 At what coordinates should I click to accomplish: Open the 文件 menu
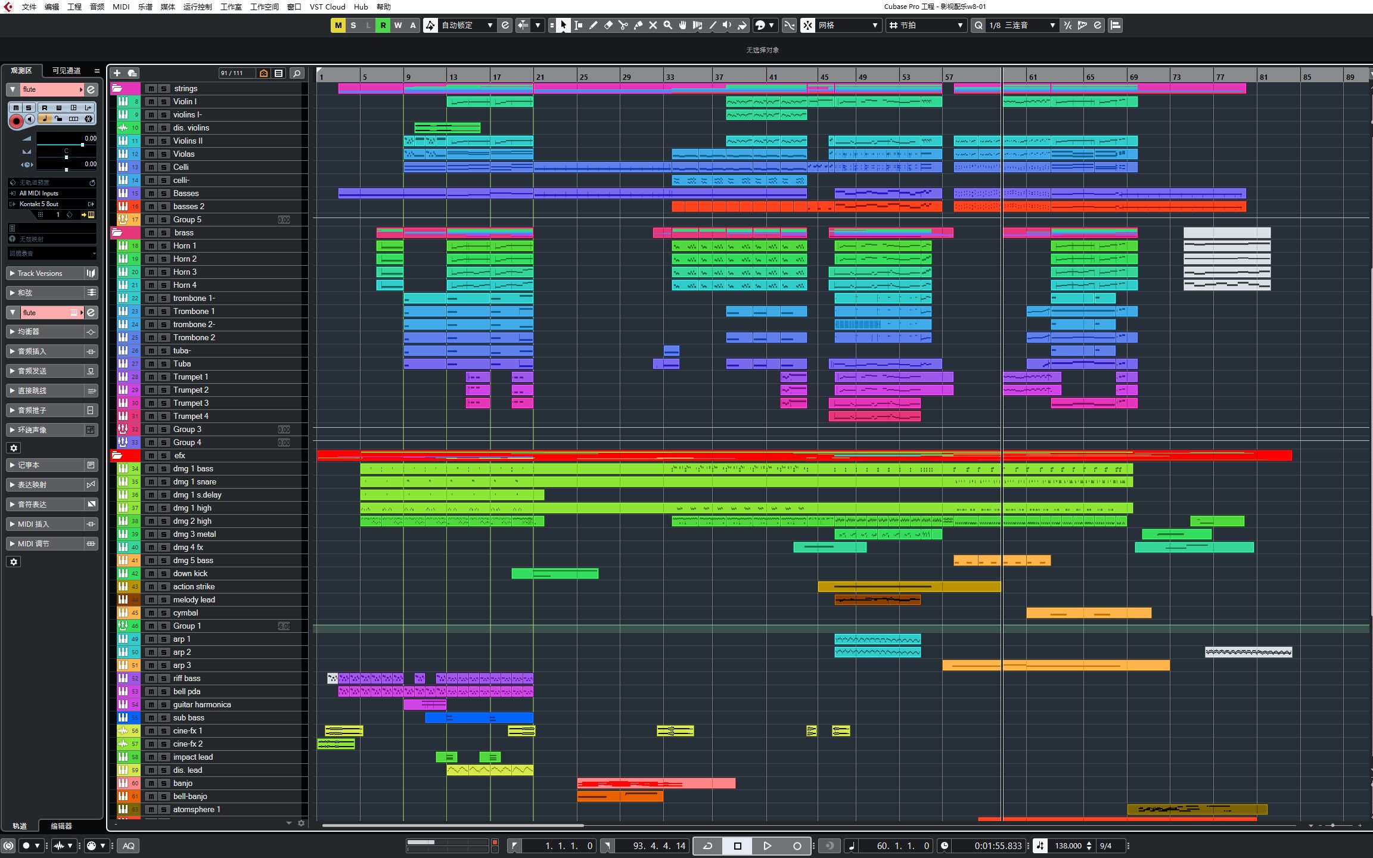29,7
